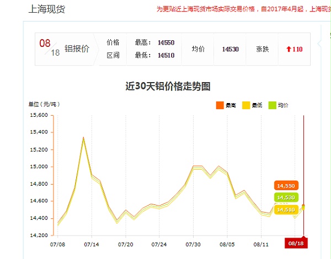The width and height of the screenshot is (331, 259).
Task: Click the 08/18 date marker on axis
Action: click(296, 244)
